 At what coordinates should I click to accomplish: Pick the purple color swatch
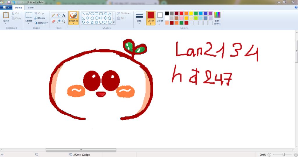tap(210, 13)
